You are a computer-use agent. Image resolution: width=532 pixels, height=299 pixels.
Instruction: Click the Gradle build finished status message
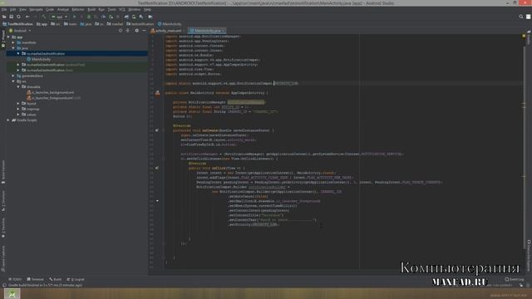(46, 286)
